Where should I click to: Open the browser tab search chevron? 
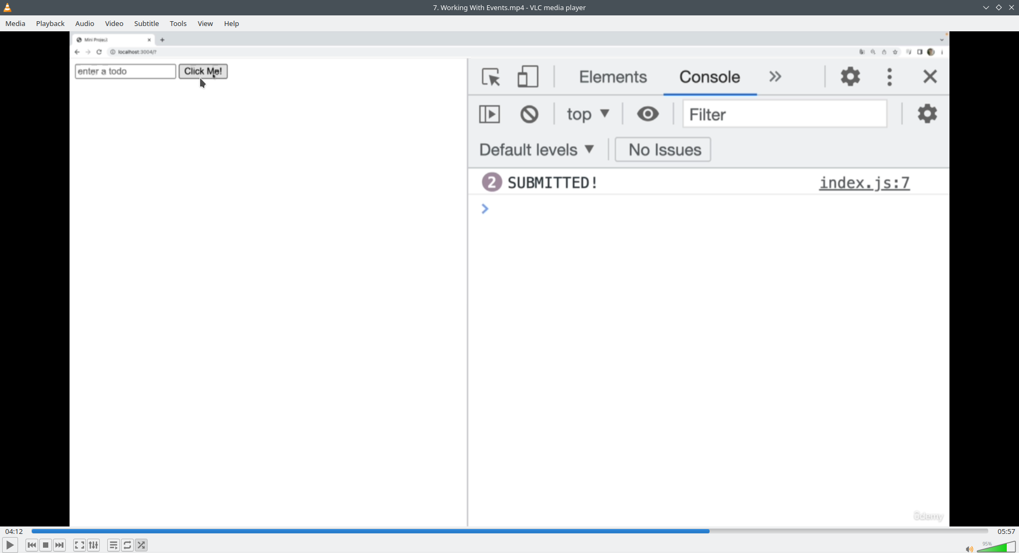pyautogui.click(x=942, y=40)
